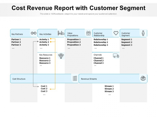Screen dimensions: 157x118
Task: Click the text Relationship 1
Action: coord(101,39)
